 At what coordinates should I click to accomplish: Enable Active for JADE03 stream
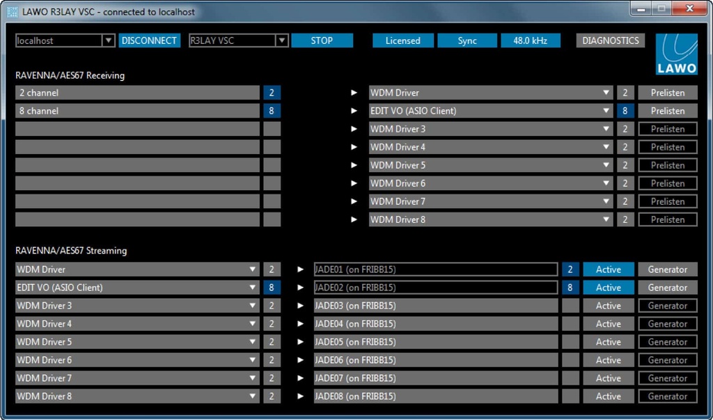coord(609,306)
